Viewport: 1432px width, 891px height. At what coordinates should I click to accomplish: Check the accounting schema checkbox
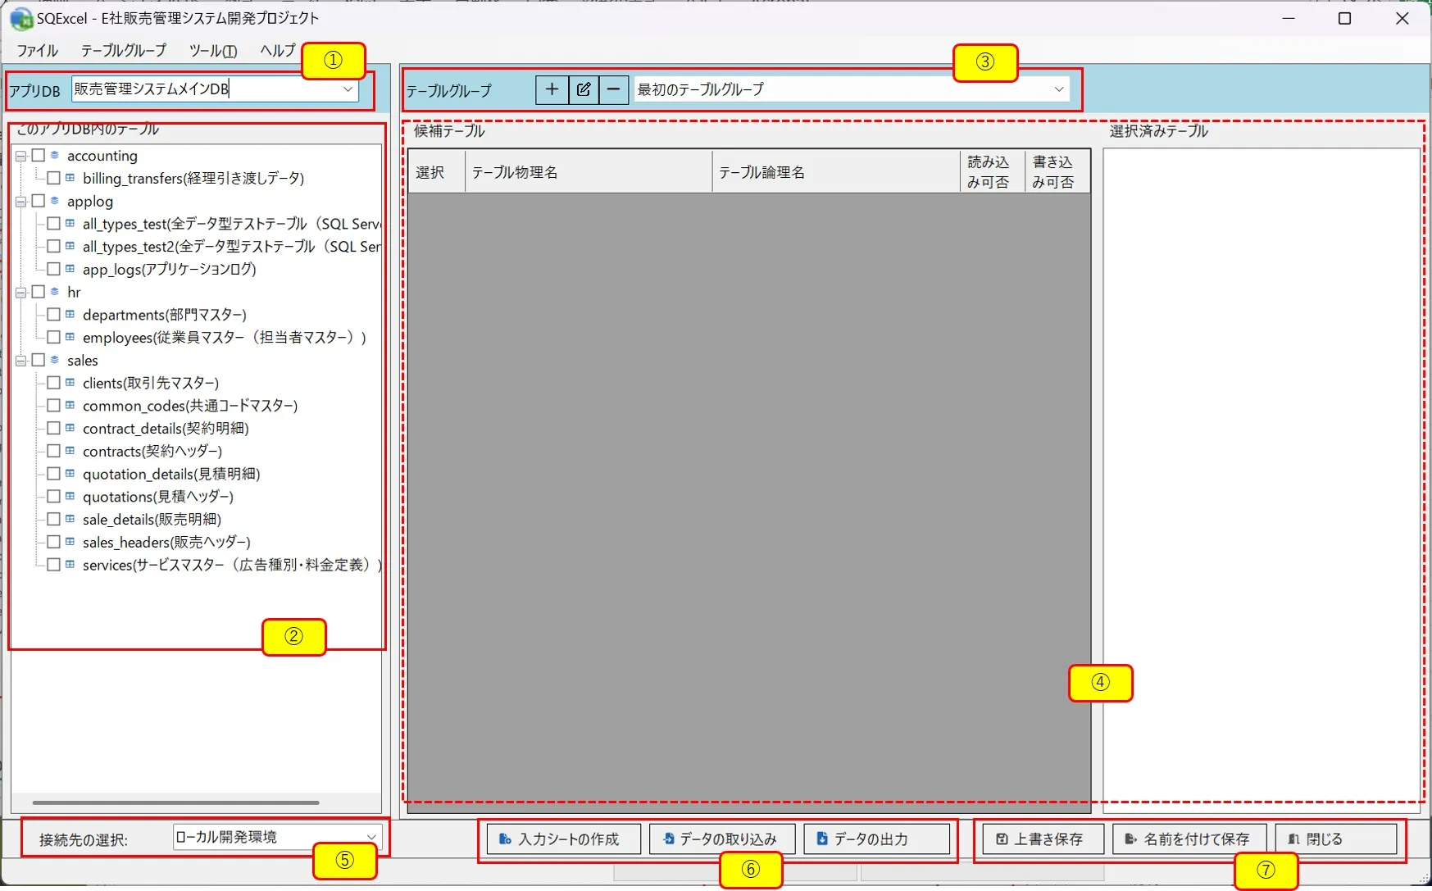click(38, 155)
